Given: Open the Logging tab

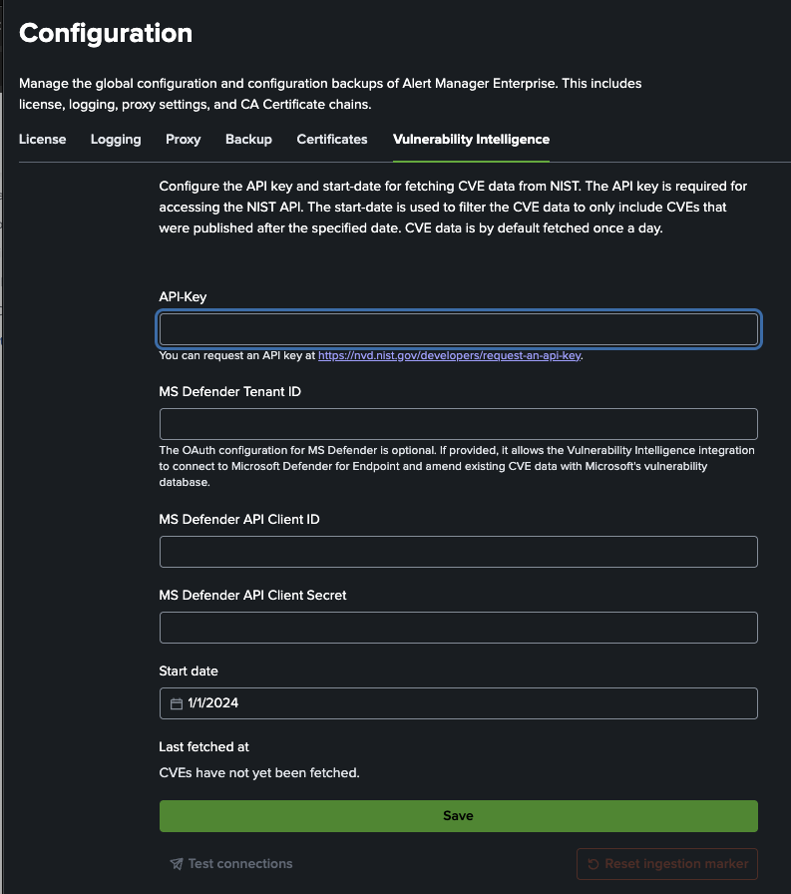Looking at the screenshot, I should 115,140.
